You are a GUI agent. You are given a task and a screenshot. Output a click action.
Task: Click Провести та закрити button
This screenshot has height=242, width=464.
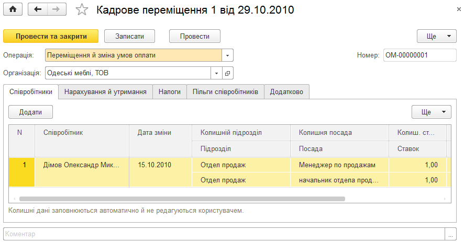(x=51, y=36)
